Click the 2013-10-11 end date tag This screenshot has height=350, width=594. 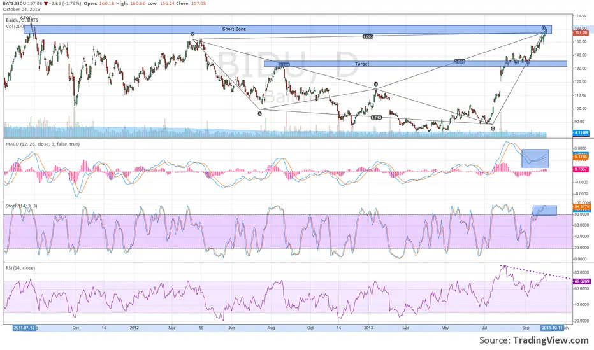pyautogui.click(x=551, y=328)
